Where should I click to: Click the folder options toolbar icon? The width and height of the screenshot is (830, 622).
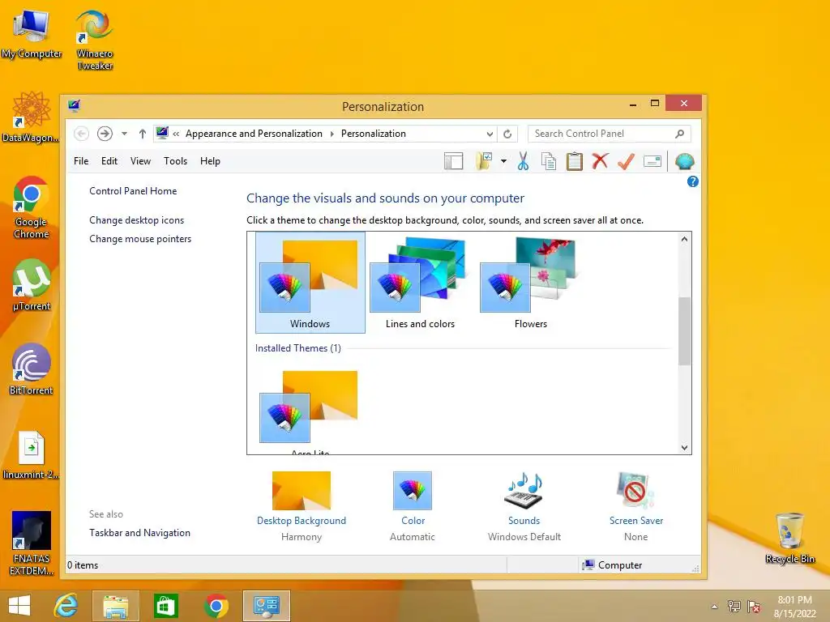pyautogui.click(x=484, y=161)
